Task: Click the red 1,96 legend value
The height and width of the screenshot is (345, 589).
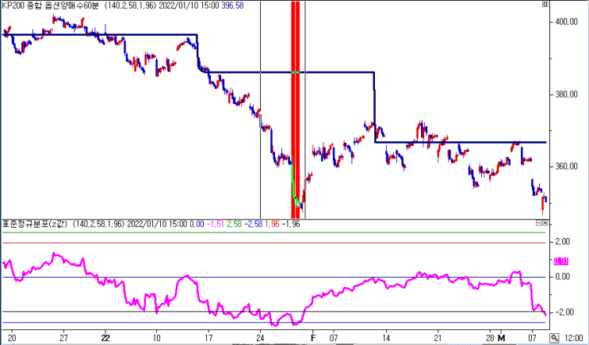Action: pos(272,224)
